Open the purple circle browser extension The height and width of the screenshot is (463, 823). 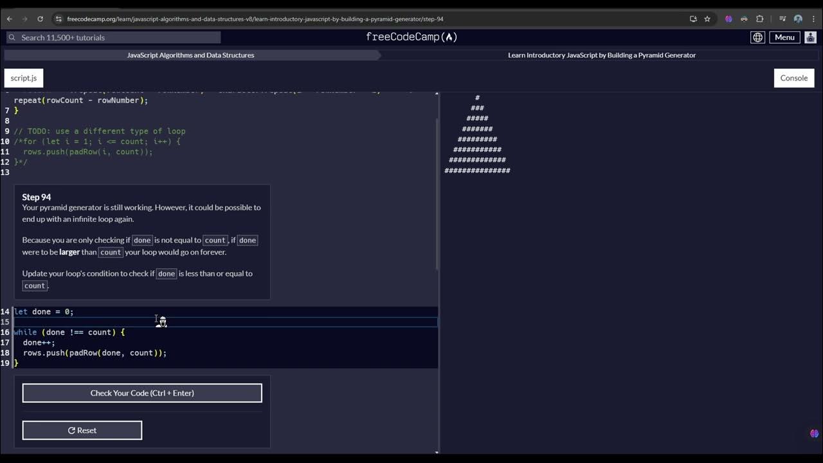(728, 19)
